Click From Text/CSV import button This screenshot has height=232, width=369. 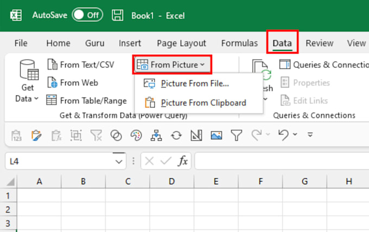click(x=80, y=65)
